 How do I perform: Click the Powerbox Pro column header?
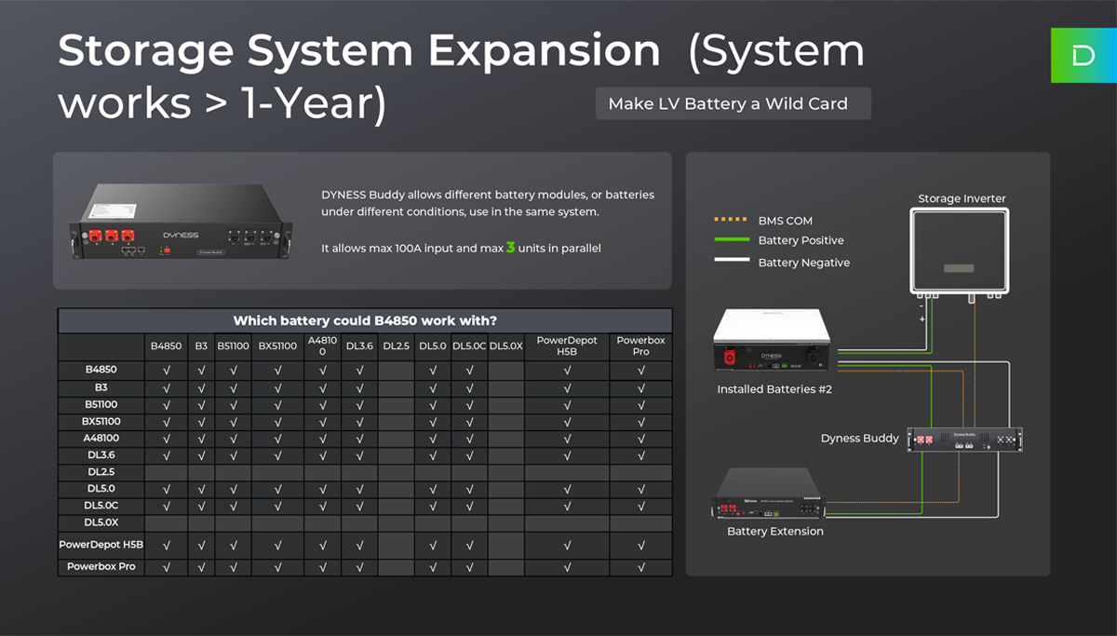[640, 346]
